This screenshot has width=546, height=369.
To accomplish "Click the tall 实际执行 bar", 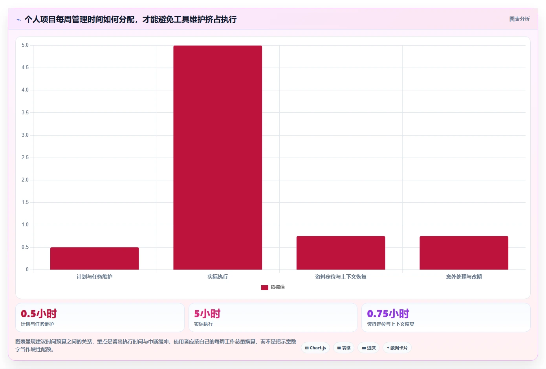I will 218,158.
